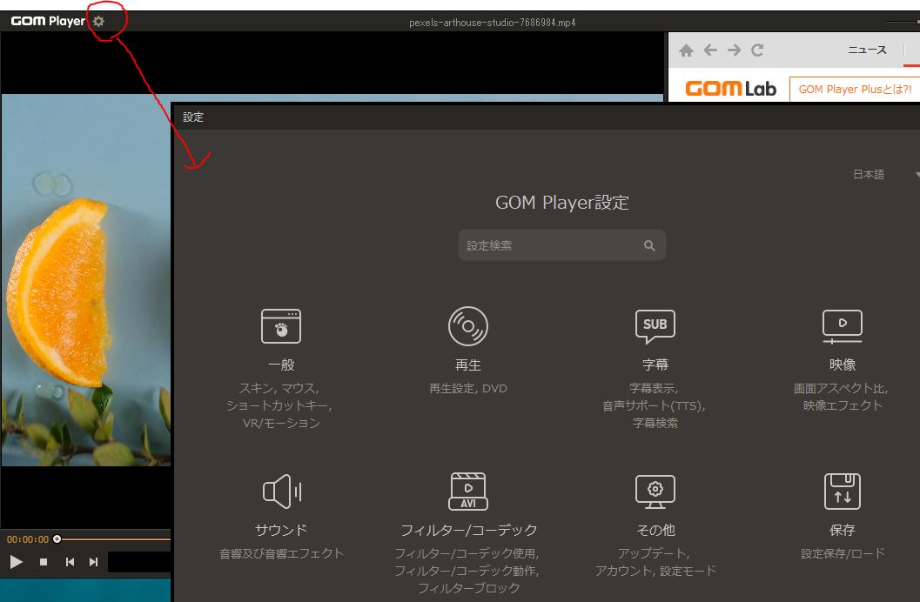Select the フィルター/コーデック category label
Viewport: 920px width, 602px height.
click(x=468, y=530)
